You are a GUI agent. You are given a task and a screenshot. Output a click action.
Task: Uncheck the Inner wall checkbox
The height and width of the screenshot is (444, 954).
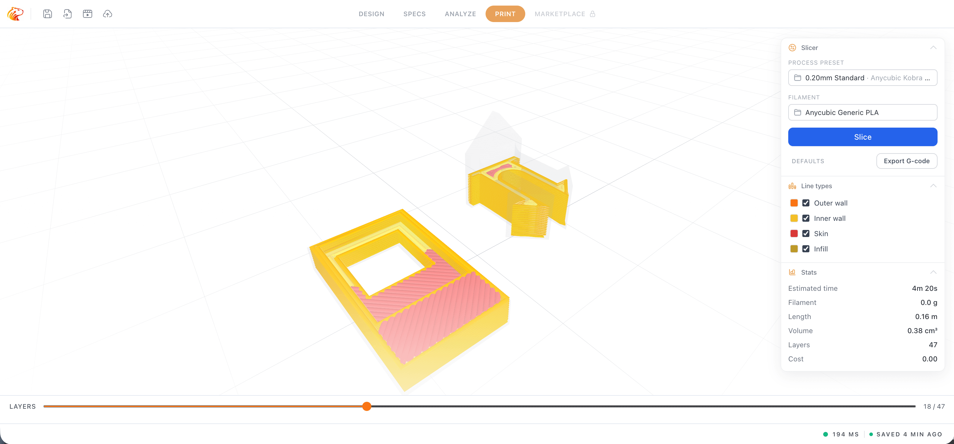tap(806, 218)
